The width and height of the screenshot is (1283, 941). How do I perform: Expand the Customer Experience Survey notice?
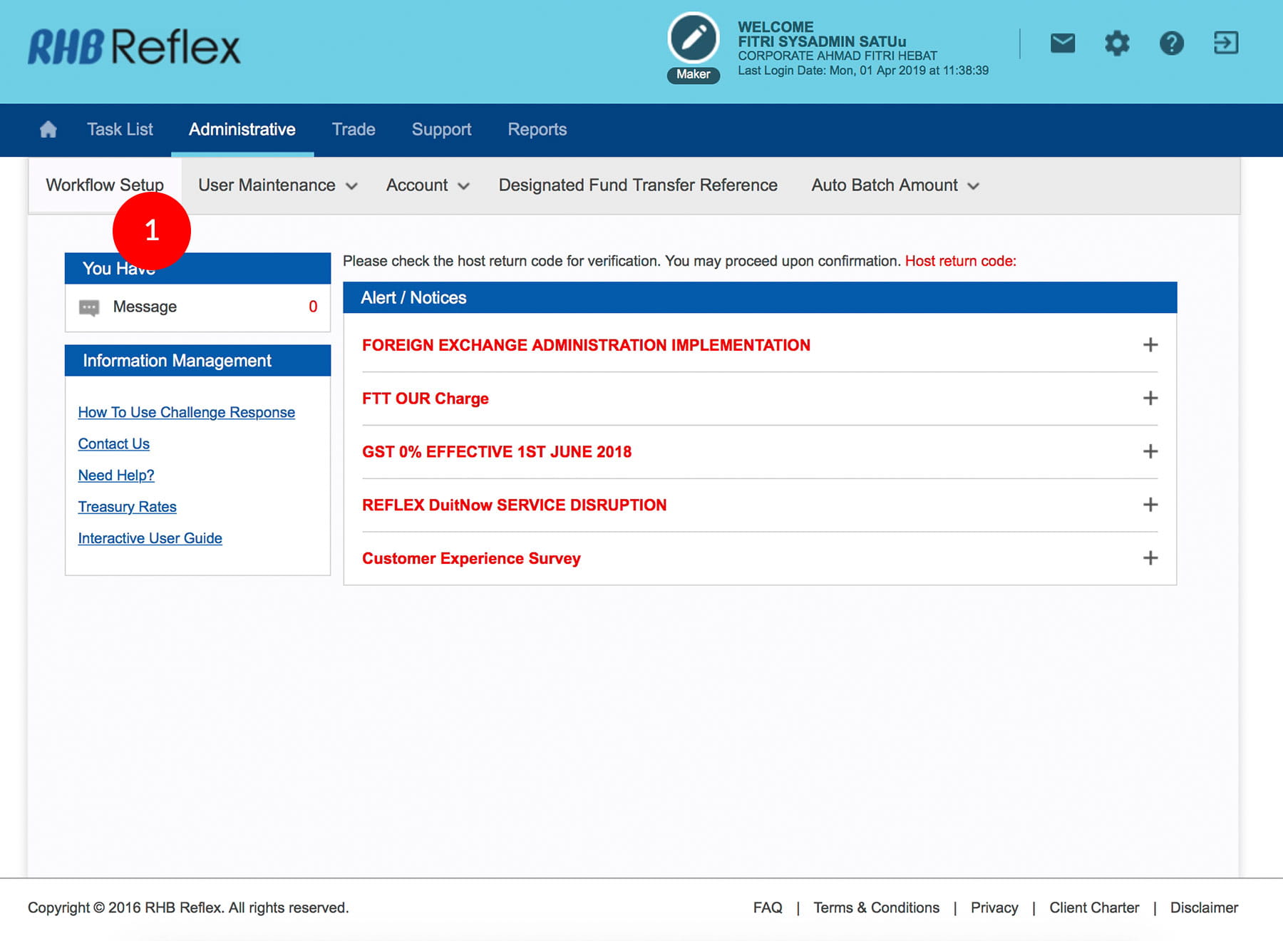pos(1150,558)
